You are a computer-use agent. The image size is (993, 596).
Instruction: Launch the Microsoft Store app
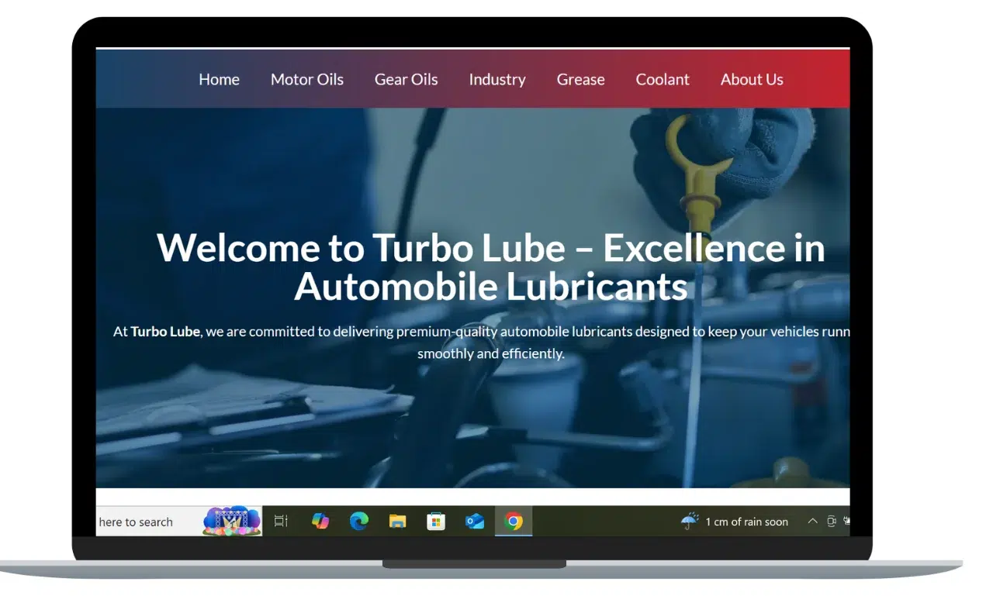(x=436, y=521)
